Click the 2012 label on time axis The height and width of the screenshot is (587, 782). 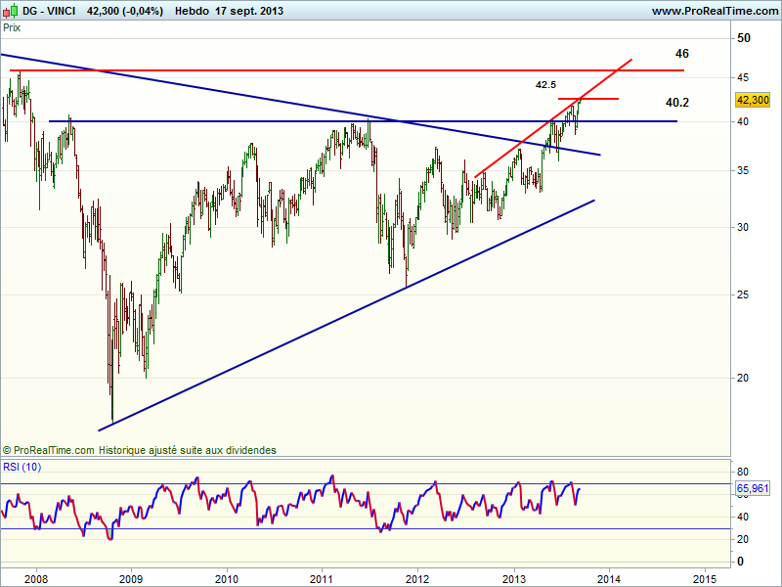click(417, 577)
